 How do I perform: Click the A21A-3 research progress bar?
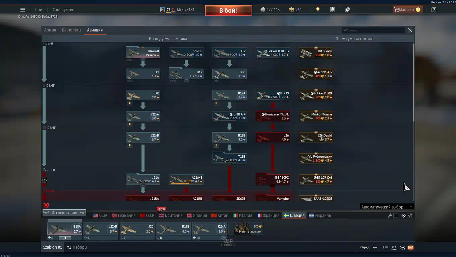coord(180,183)
